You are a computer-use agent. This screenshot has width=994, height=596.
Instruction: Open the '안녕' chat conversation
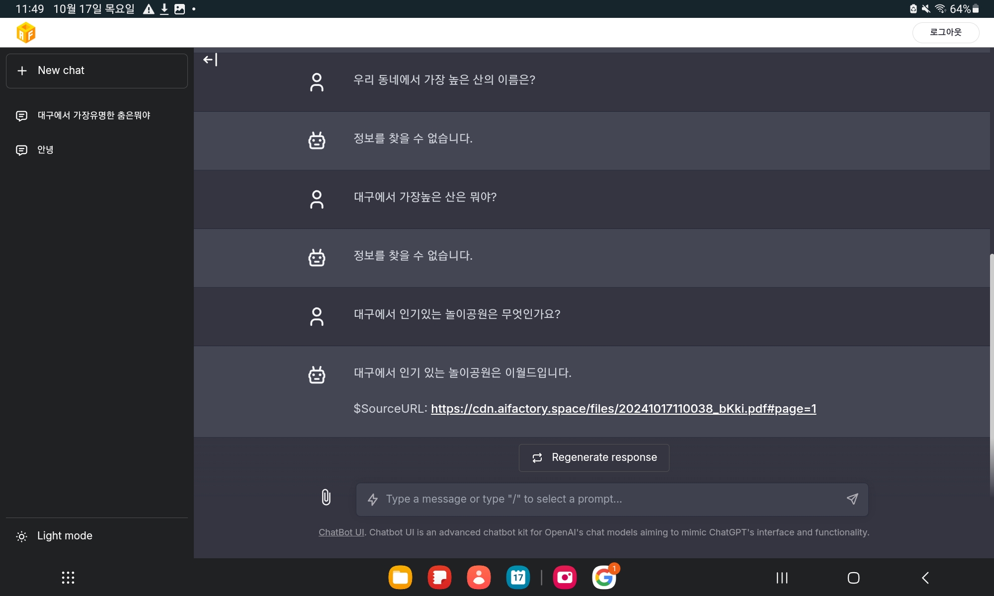[45, 150]
